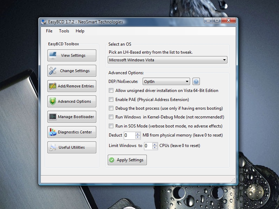
Task: Open the File menu
Action: click(x=49, y=31)
